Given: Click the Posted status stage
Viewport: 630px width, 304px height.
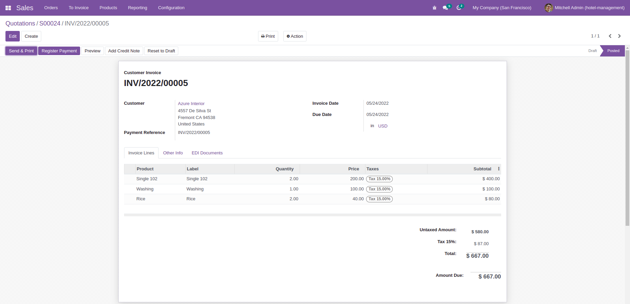Looking at the screenshot, I should pos(613,51).
